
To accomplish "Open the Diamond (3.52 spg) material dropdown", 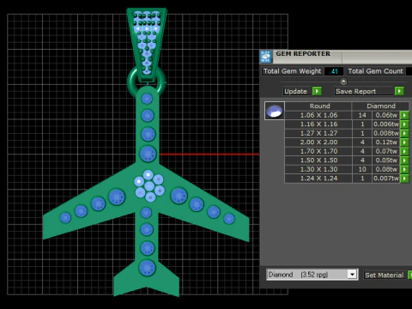I will [352, 275].
